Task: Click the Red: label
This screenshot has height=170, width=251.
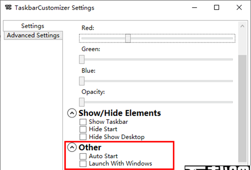Action: click(x=88, y=28)
